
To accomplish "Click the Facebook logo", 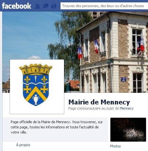I will 16,6.
